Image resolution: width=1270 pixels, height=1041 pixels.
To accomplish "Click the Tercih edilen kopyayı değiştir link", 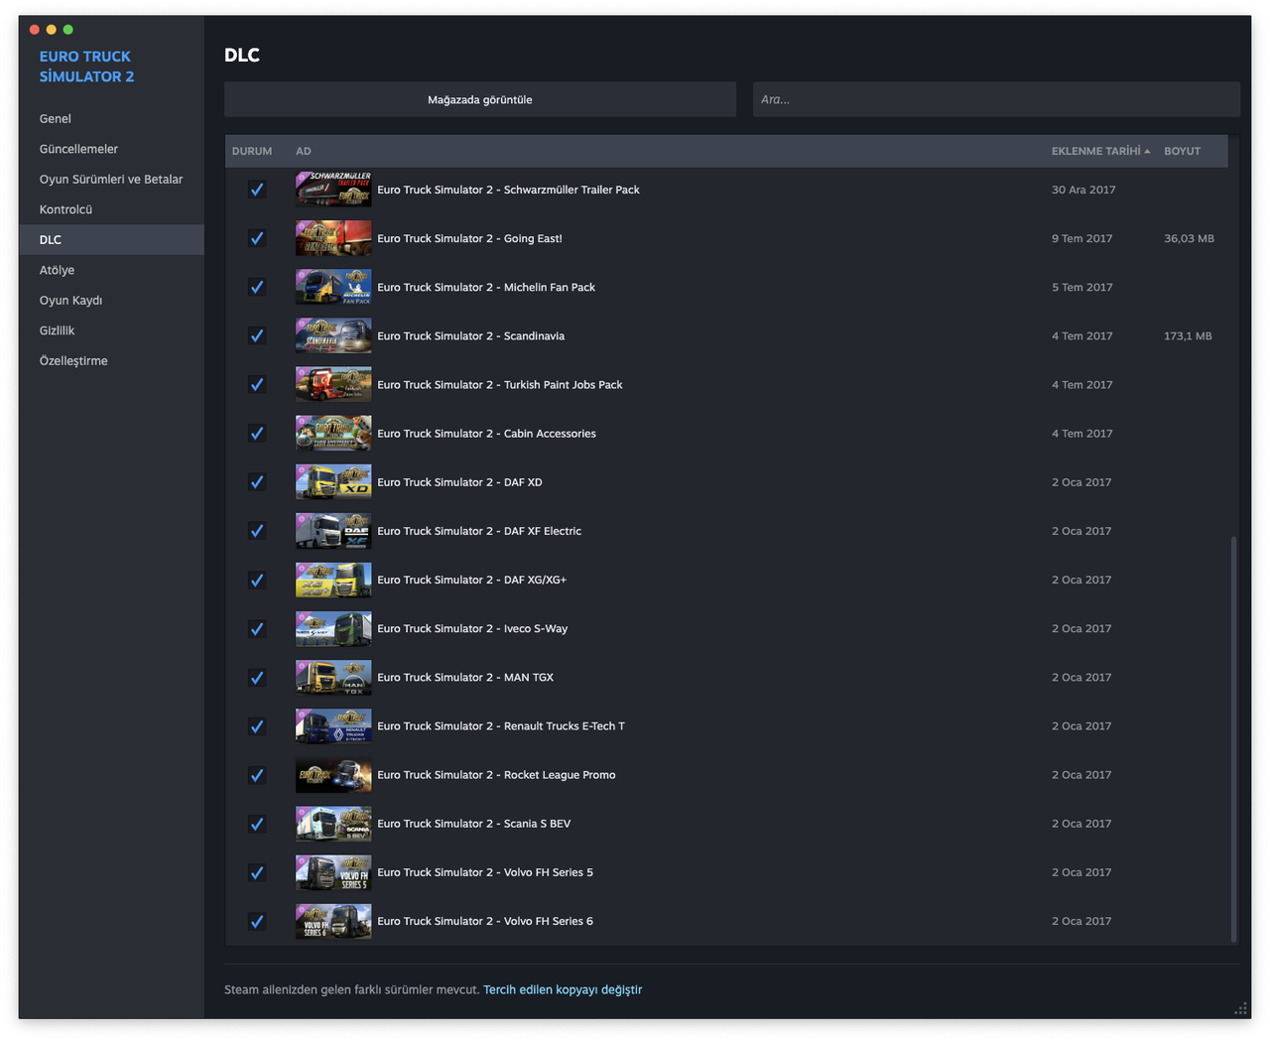I will [x=563, y=989].
